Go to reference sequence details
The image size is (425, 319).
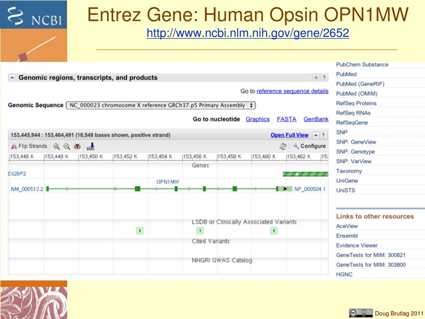point(293,91)
